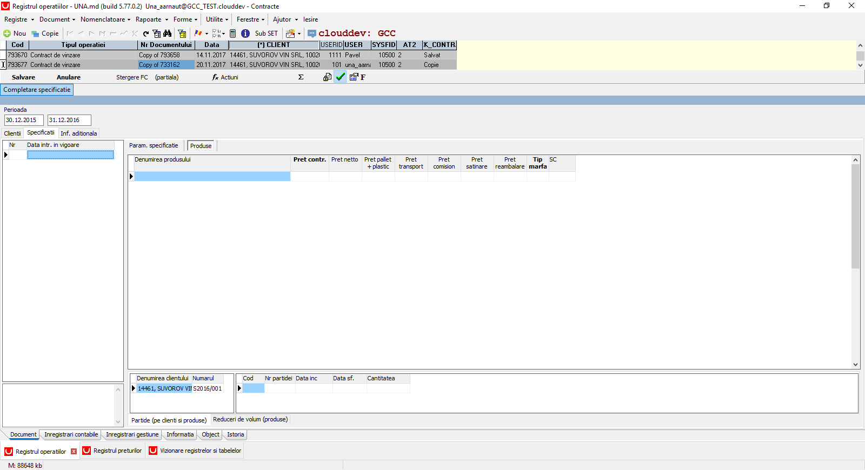
Task: Click the refresh arrow toolbar icon
Action: coord(146,33)
